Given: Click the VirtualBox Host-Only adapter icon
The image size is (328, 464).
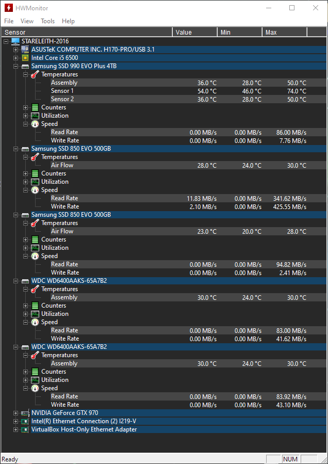Looking at the screenshot, I should tap(25, 429).
